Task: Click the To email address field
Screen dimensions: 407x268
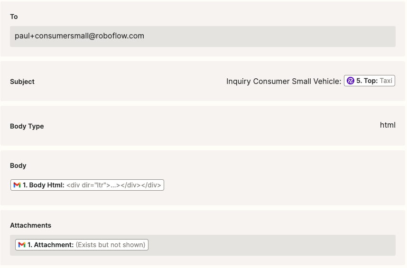Action: [203, 37]
